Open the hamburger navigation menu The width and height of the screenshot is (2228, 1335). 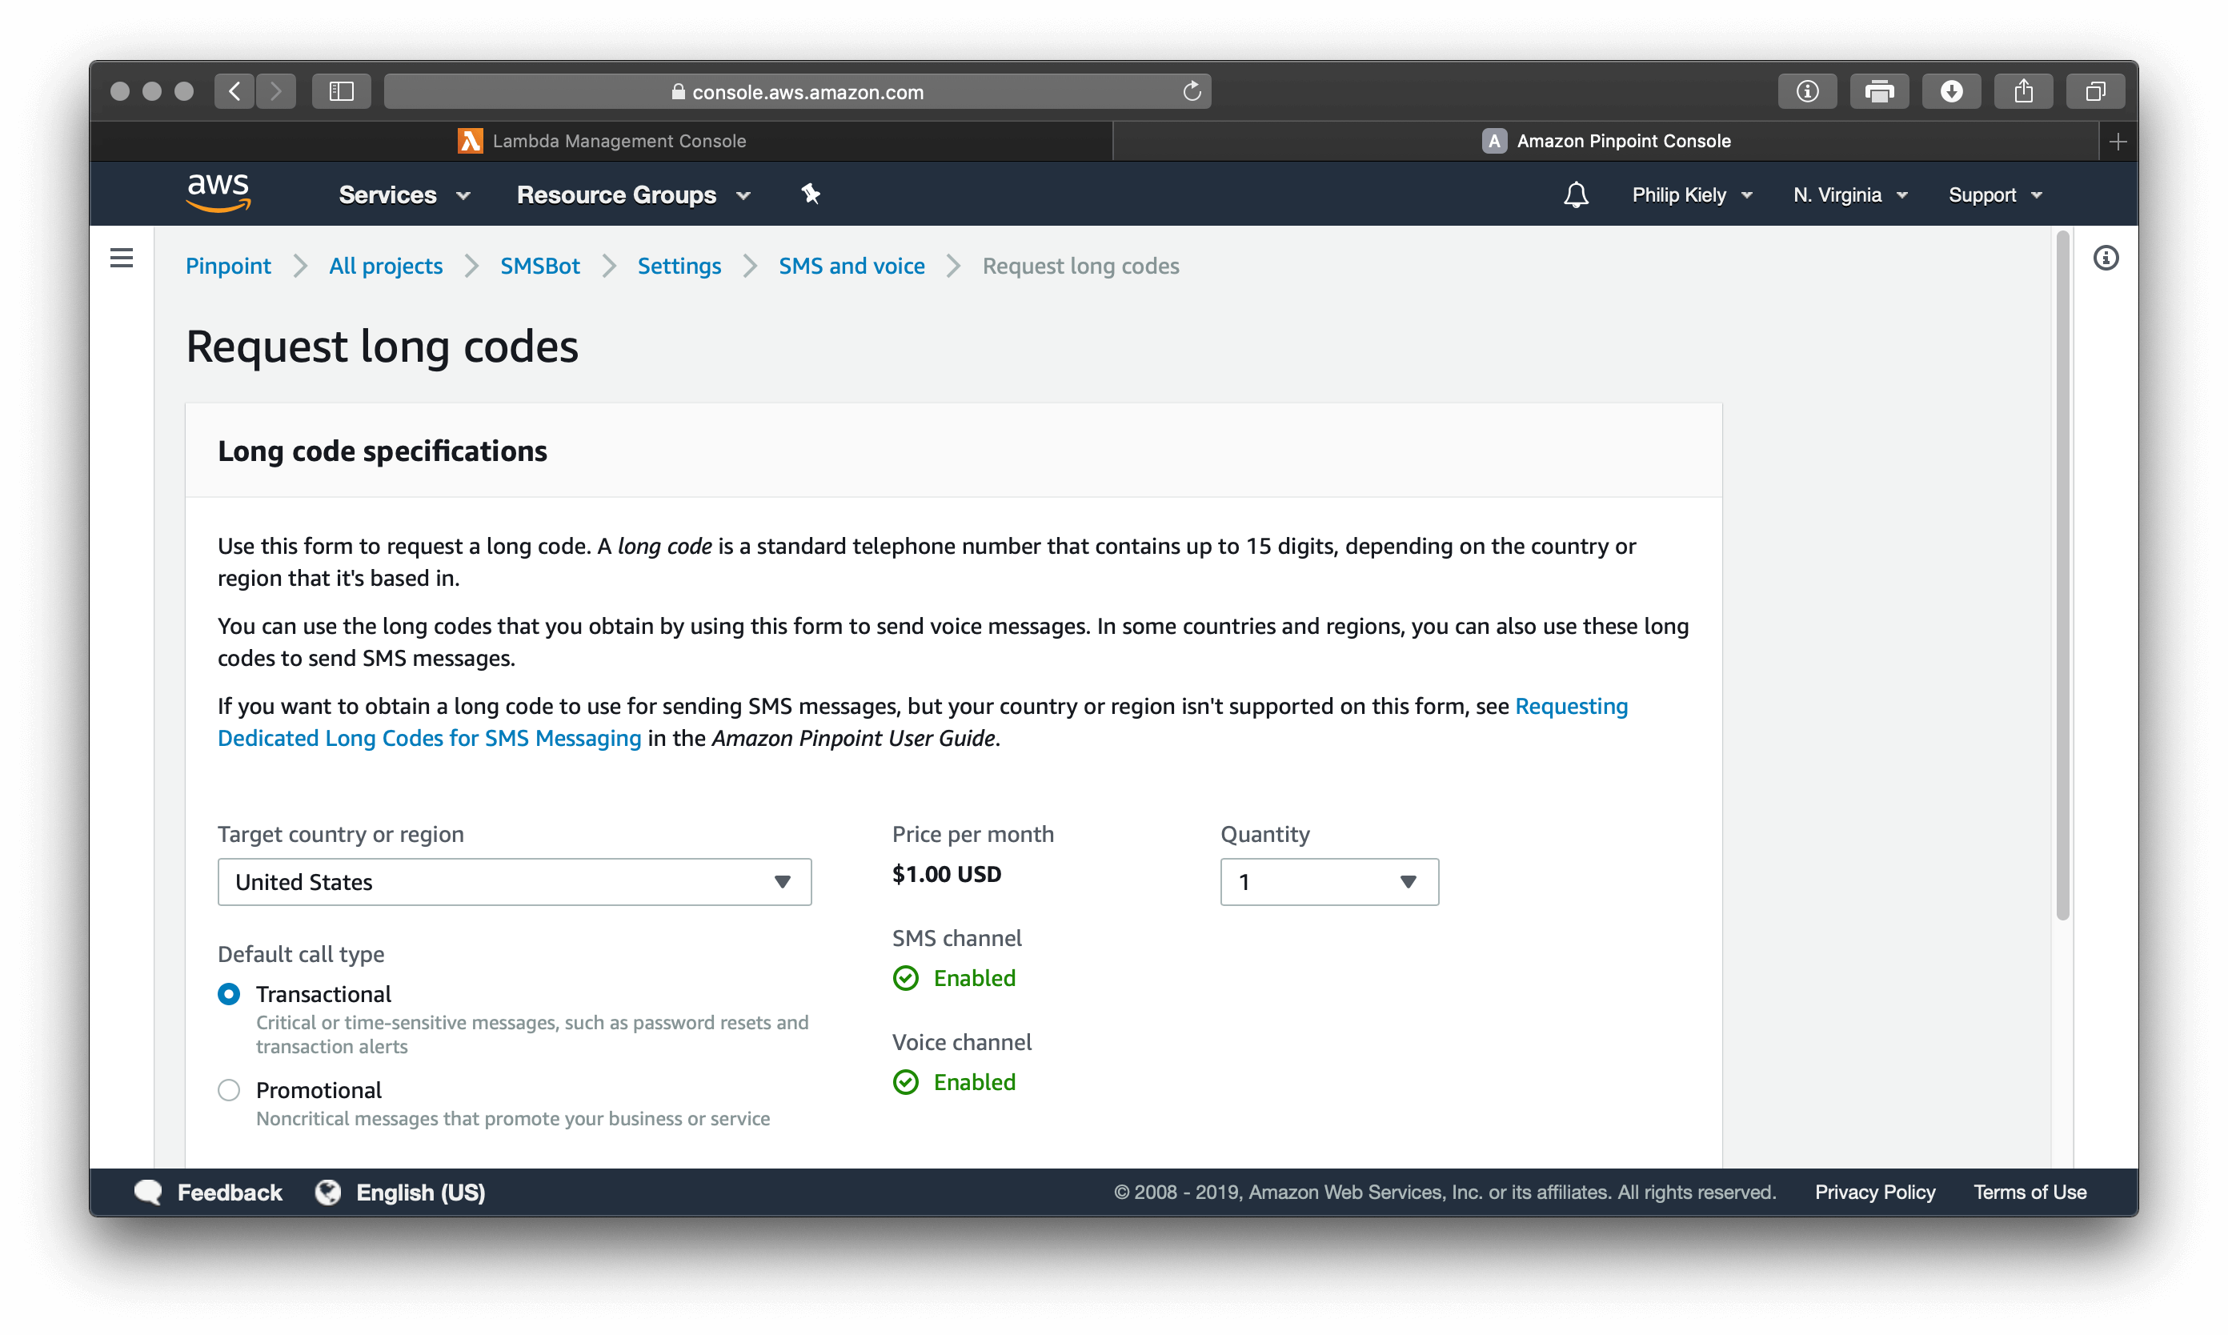click(x=122, y=259)
